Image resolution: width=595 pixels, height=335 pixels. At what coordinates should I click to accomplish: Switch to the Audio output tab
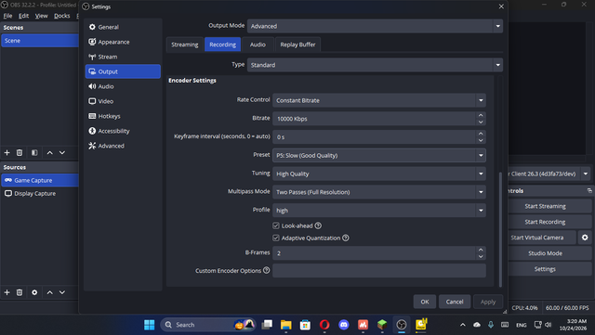point(258,45)
